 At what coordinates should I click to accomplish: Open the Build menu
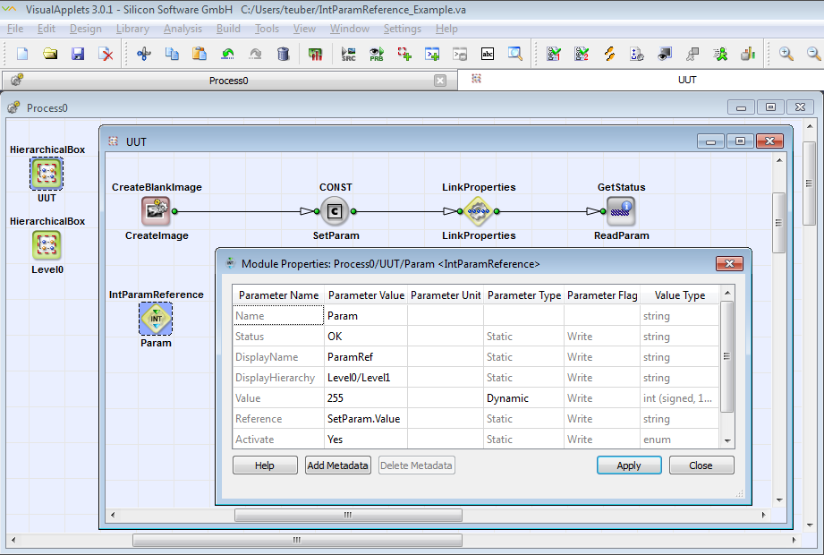(x=228, y=29)
